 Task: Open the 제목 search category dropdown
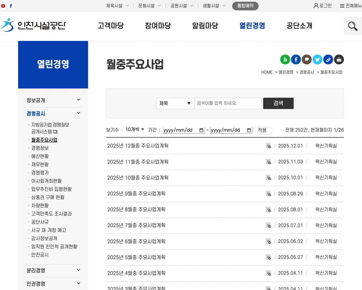(x=175, y=103)
